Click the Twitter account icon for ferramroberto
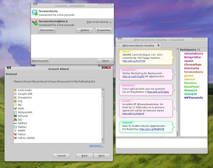 [35, 12]
